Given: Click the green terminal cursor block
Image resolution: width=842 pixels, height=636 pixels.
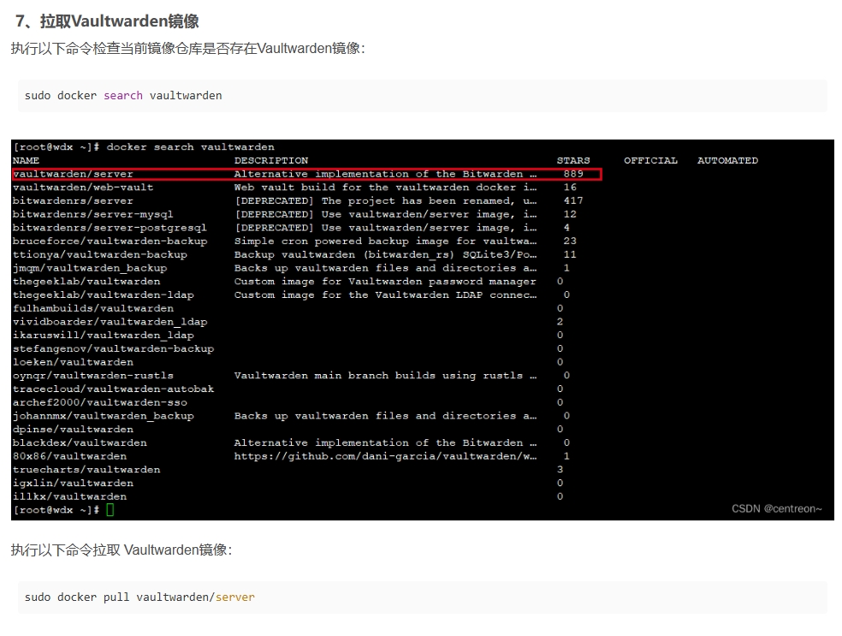Looking at the screenshot, I should (112, 509).
